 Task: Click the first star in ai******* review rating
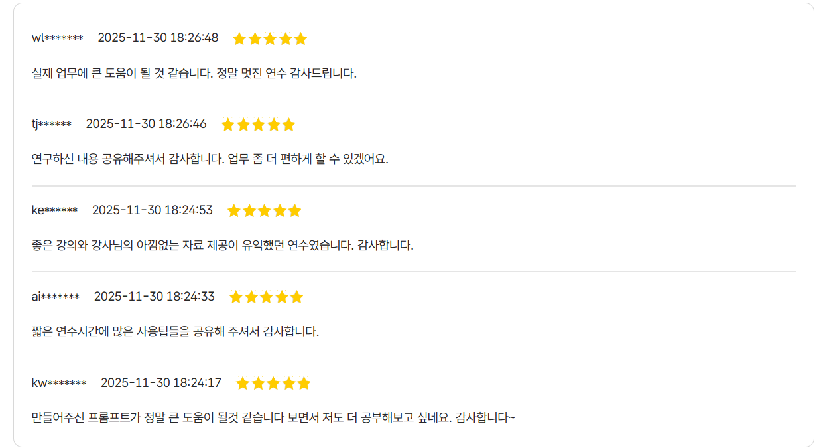click(236, 297)
